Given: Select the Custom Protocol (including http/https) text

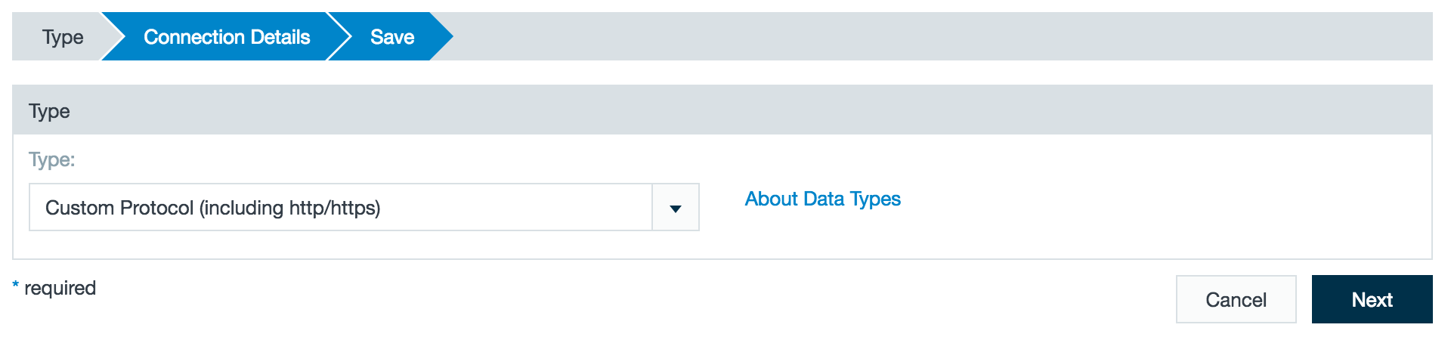Looking at the screenshot, I should tap(213, 208).
